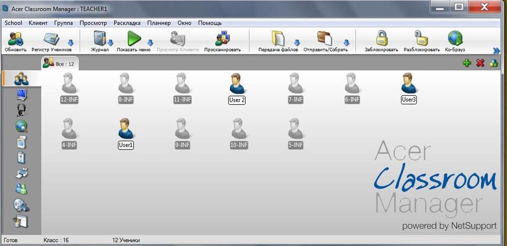Image resolution: width=507 pixels, height=246 pixels.
Task: Select the Все : 12 group tab
Action: 60,64
